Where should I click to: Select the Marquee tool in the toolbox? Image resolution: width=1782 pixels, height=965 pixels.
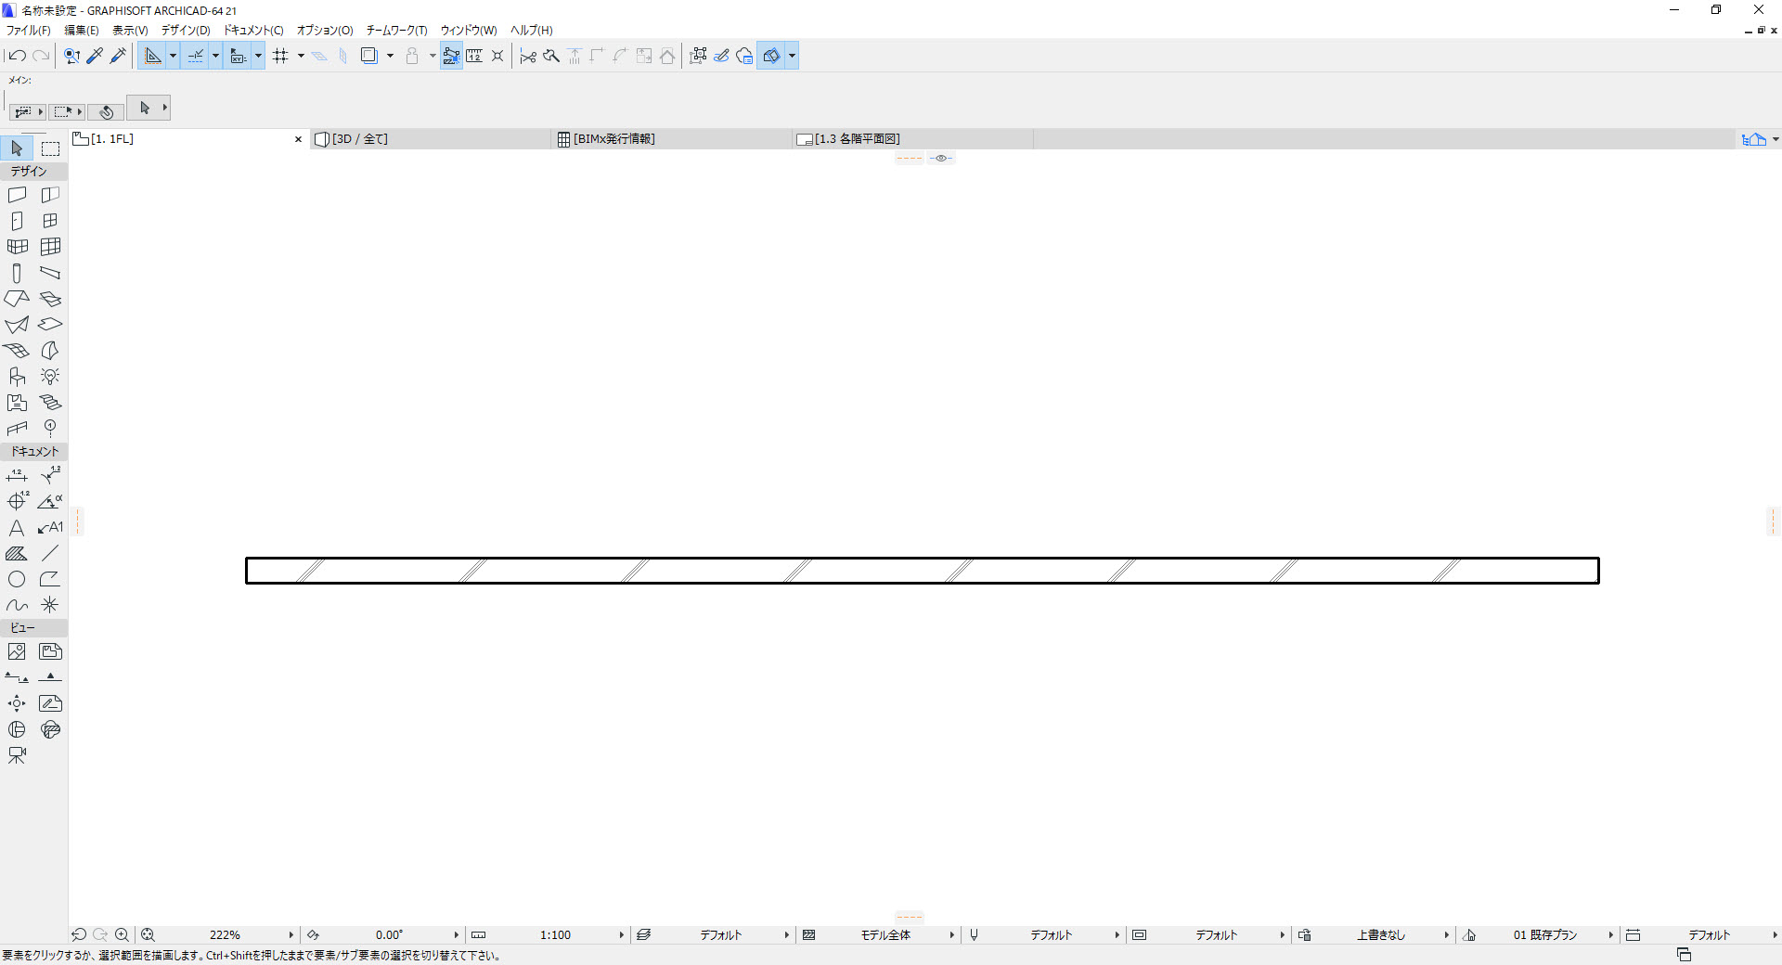[x=50, y=148]
